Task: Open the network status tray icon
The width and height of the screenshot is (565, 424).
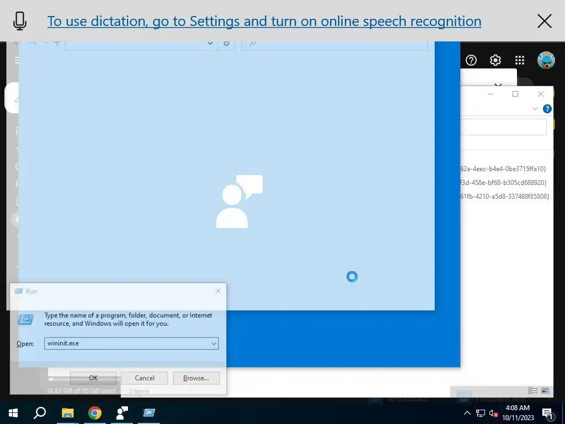Action: click(x=481, y=413)
